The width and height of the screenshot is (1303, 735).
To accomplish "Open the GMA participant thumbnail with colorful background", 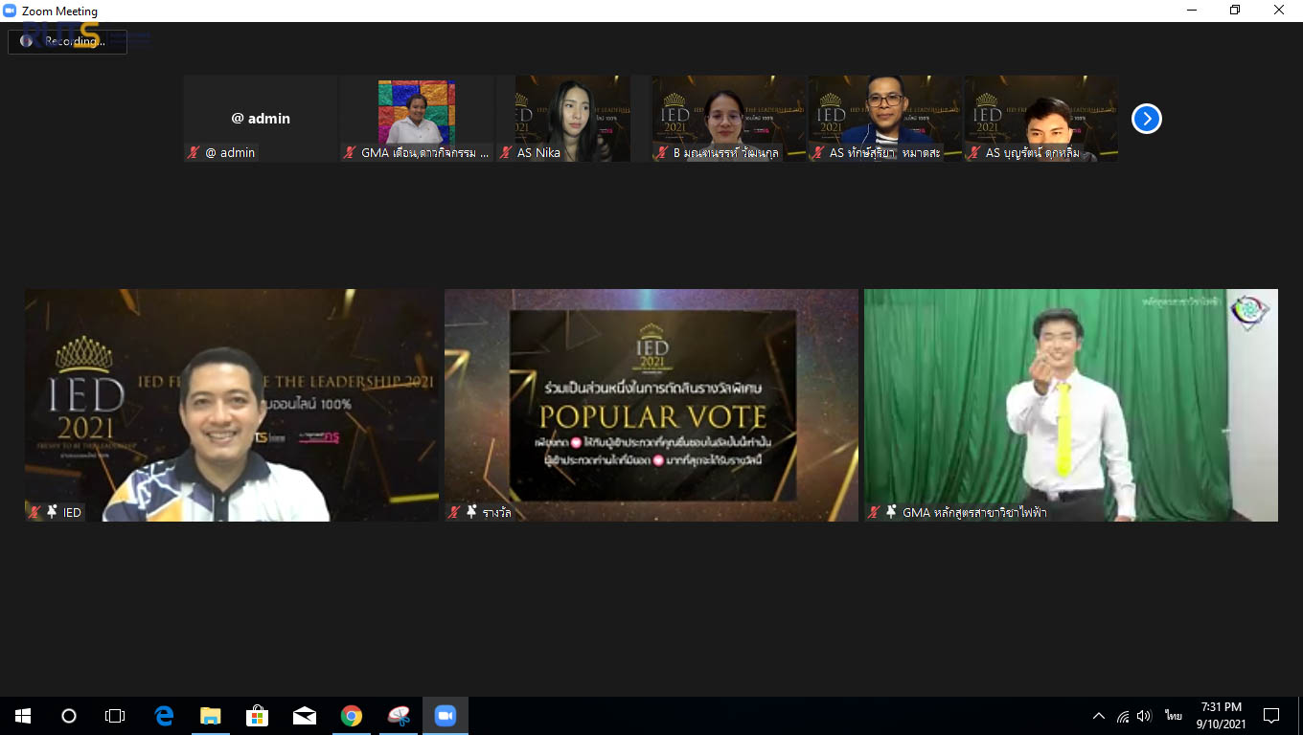I will coord(417,119).
